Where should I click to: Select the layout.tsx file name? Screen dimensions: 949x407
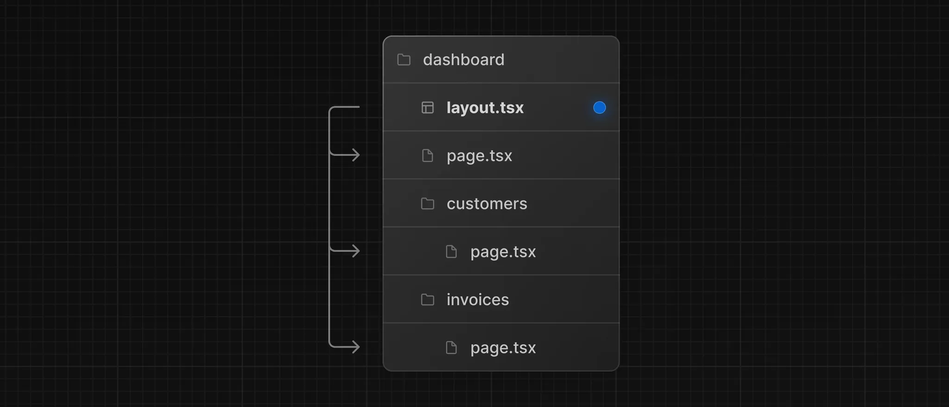(x=485, y=108)
